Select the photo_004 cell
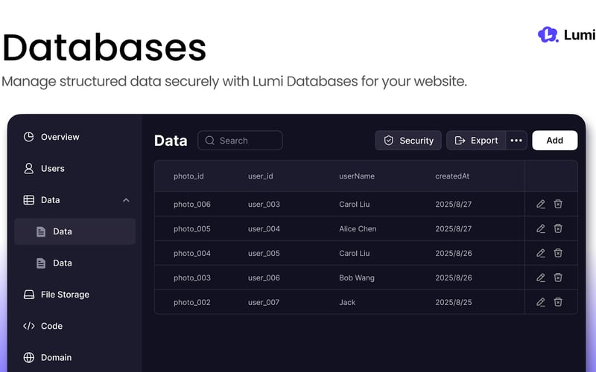596x372 pixels. point(192,253)
